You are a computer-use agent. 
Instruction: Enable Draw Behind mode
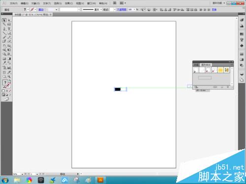click(6, 95)
